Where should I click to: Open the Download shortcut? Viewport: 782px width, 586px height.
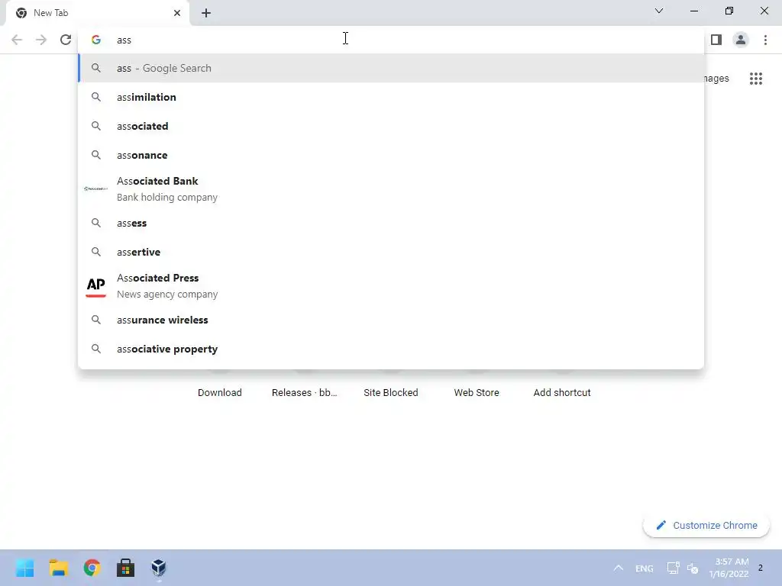[219, 392]
